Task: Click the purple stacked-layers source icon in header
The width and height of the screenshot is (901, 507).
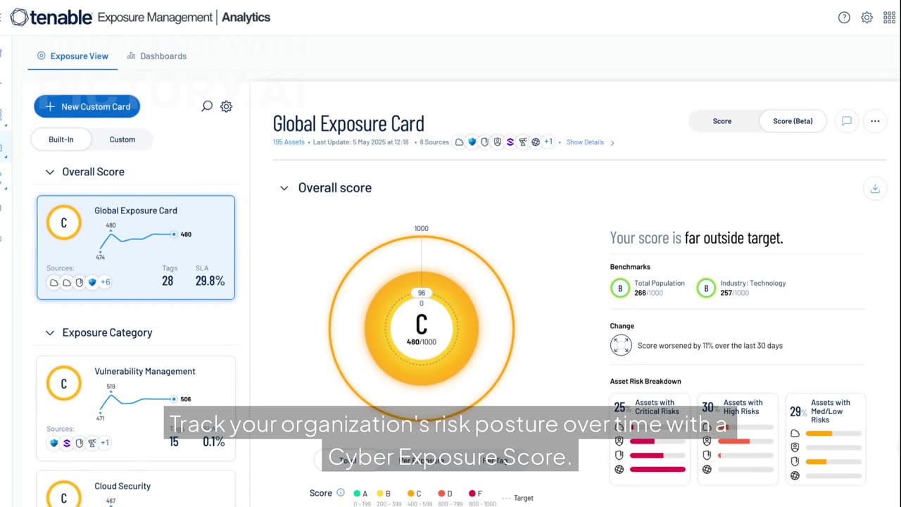Action: pyautogui.click(x=510, y=142)
